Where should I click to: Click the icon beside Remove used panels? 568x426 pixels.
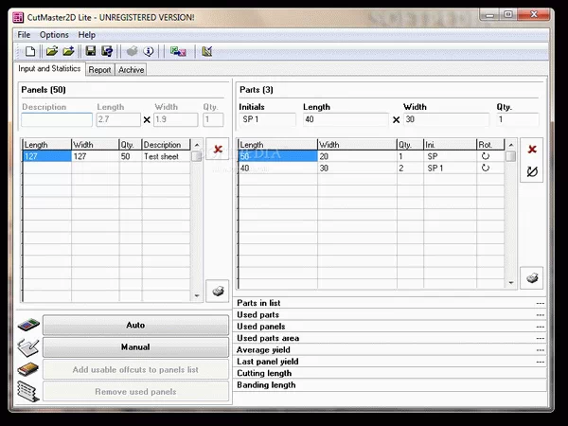click(28, 392)
